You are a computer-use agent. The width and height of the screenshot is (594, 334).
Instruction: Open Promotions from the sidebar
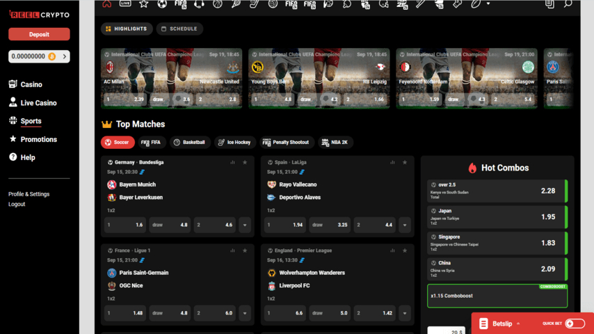(33, 139)
